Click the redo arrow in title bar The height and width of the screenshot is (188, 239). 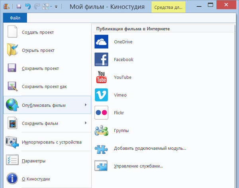coord(38,7)
